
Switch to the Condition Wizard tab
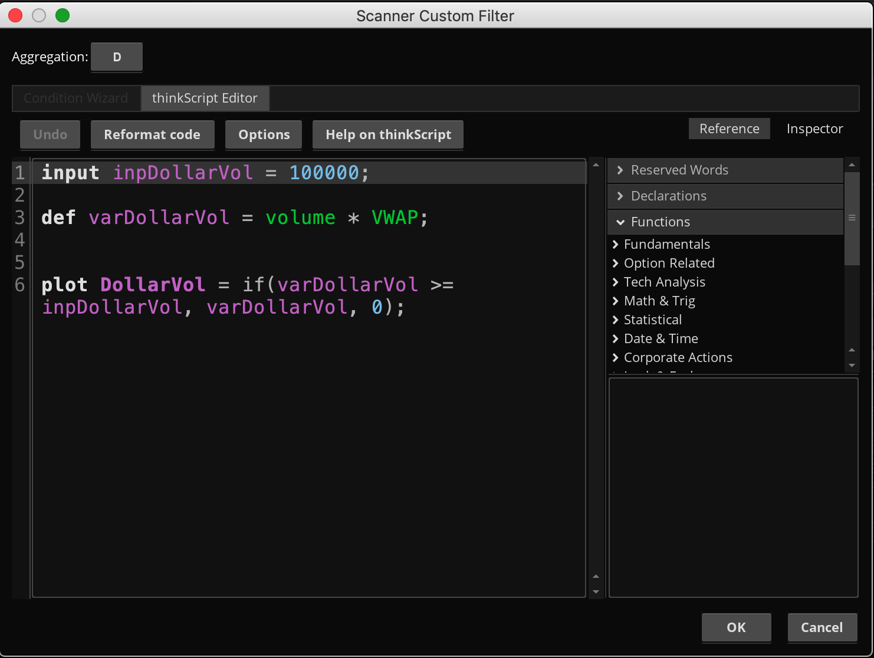click(x=76, y=98)
